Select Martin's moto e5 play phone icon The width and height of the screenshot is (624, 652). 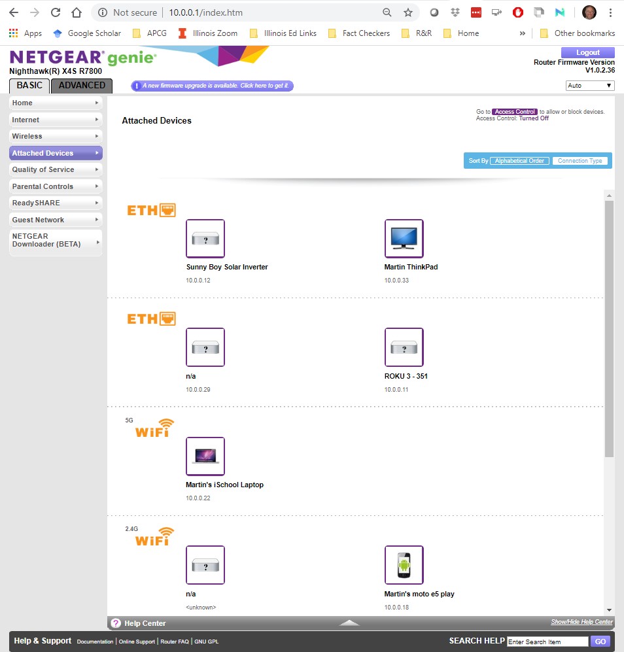point(404,565)
